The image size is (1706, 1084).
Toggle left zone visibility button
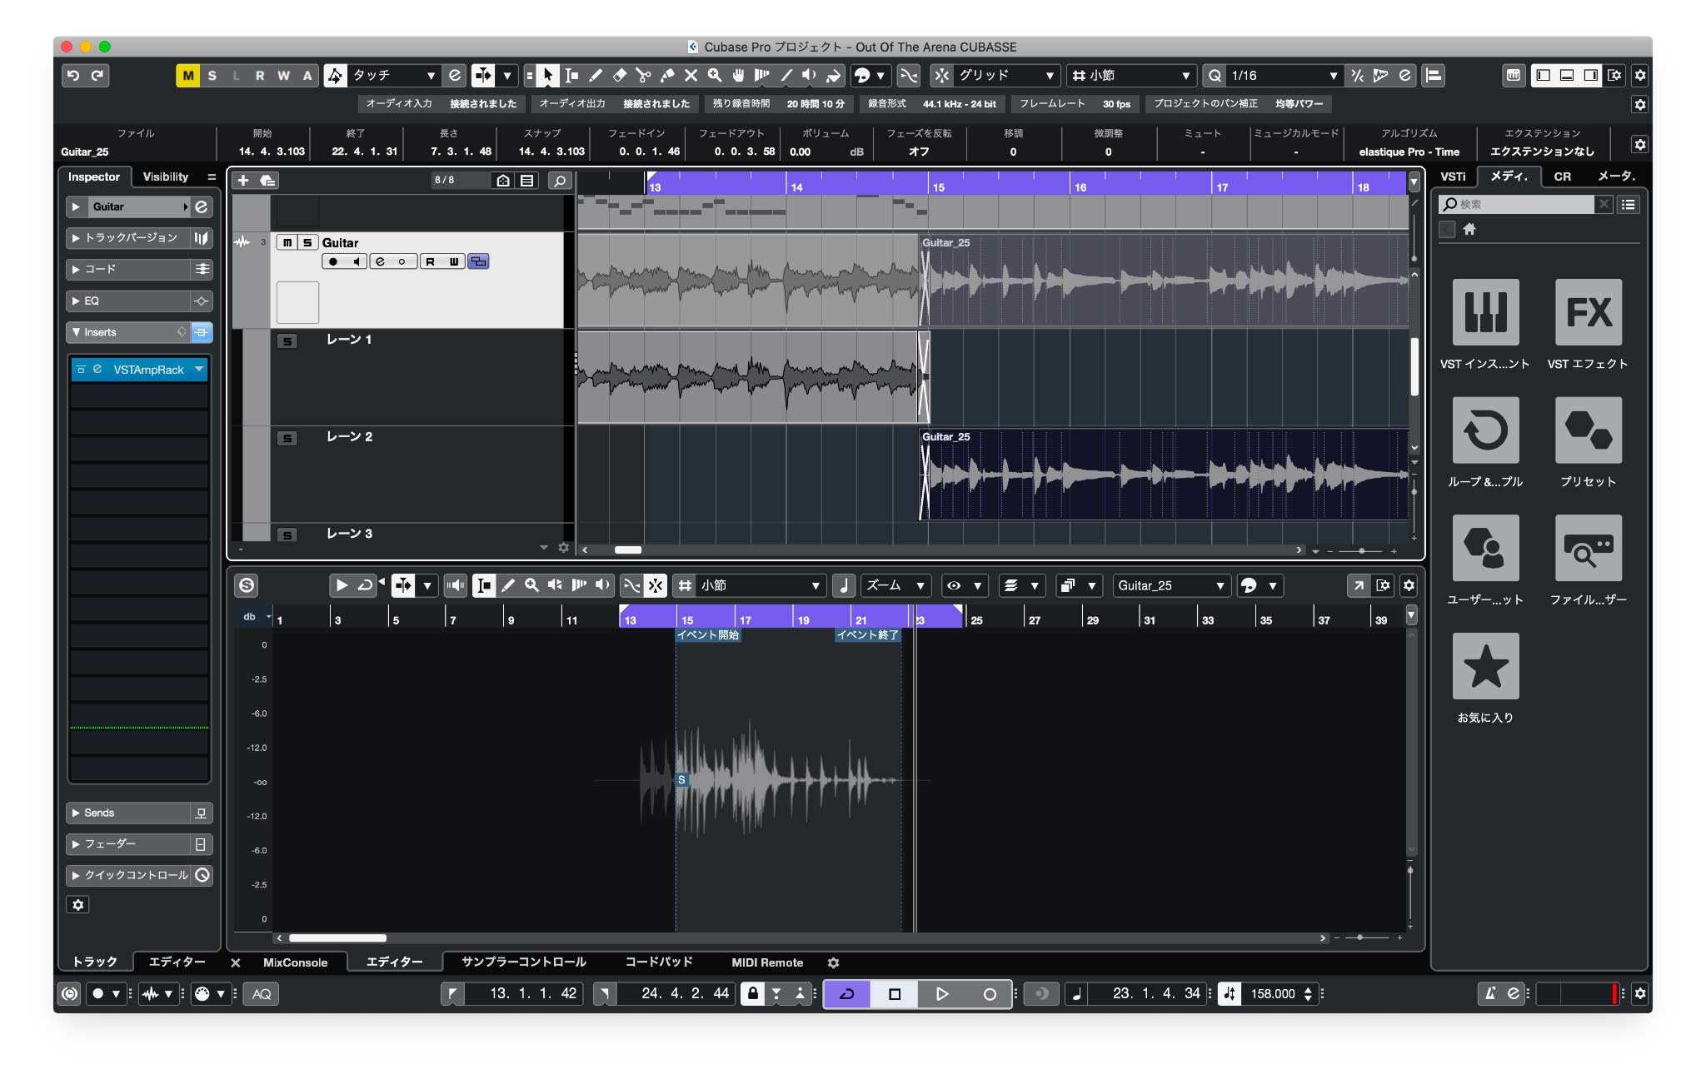click(1544, 76)
